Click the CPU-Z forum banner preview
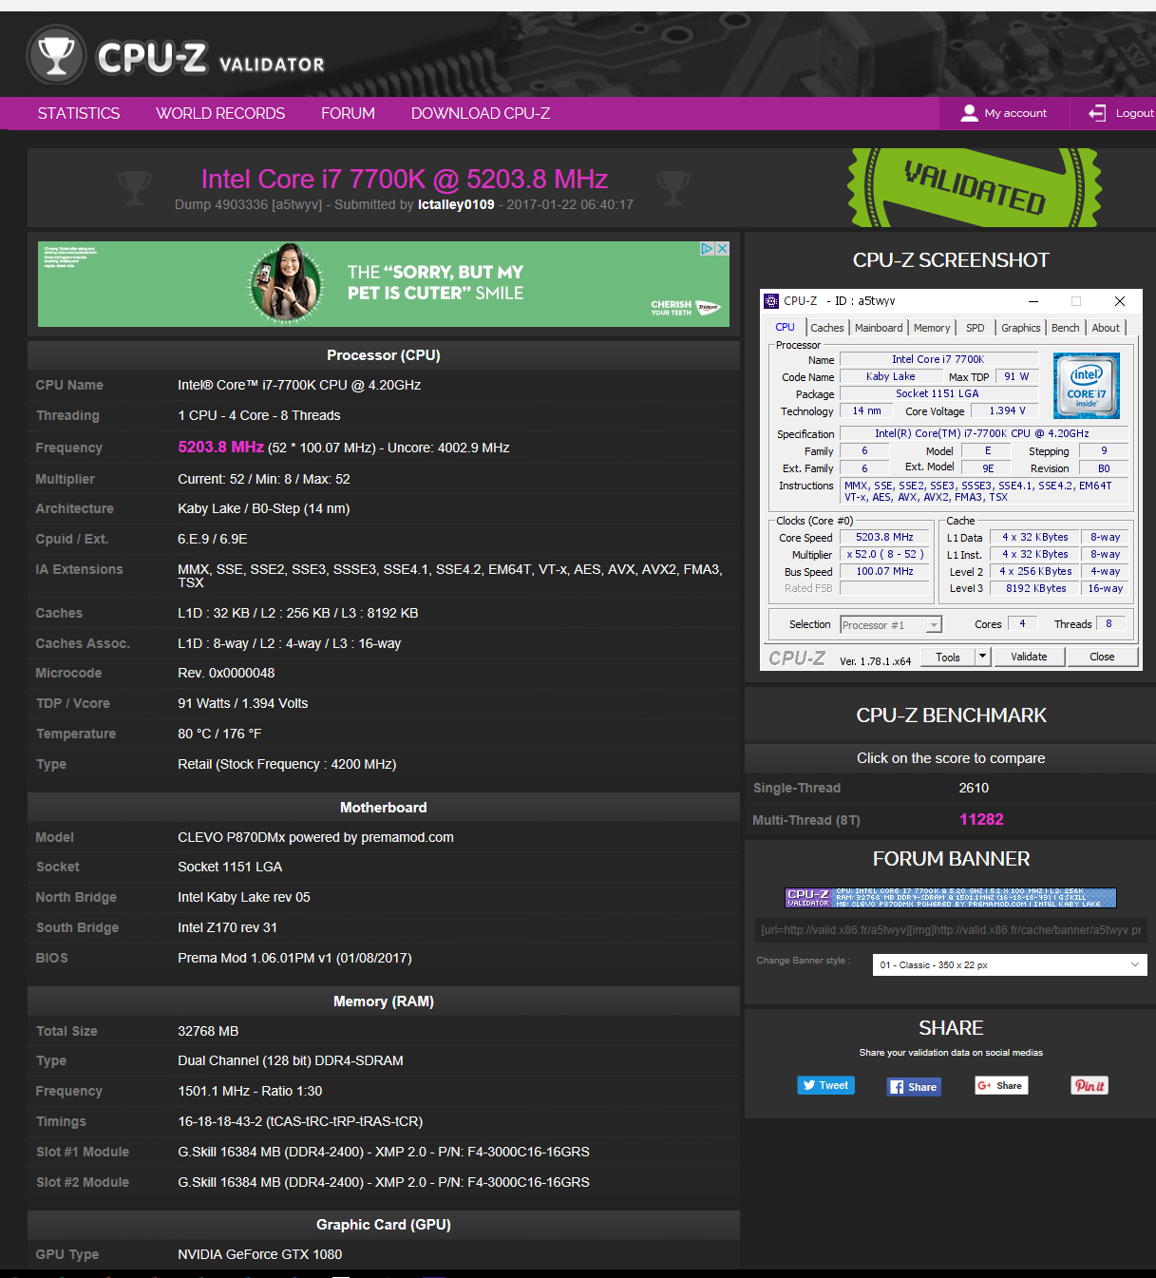Screen dimensions: 1156x1278 coord(950,897)
